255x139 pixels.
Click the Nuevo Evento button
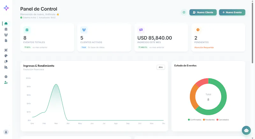(x=232, y=12)
